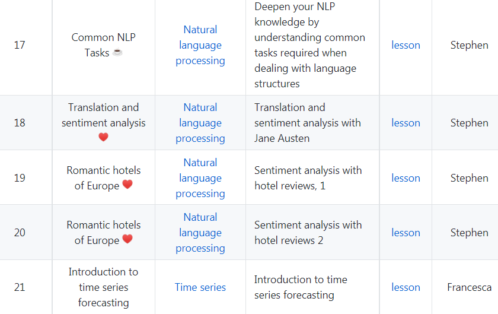The height and width of the screenshot is (314, 498).
Task: Open the lesson link in row 18
Action: 406,123
